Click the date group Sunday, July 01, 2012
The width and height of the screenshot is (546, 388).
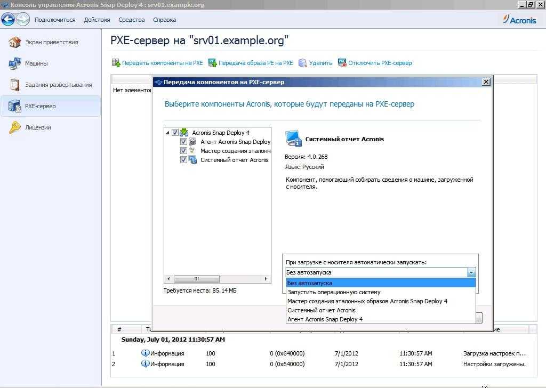point(173,339)
